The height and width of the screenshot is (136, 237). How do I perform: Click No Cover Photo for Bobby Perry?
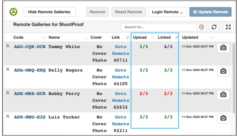[x=100, y=101]
